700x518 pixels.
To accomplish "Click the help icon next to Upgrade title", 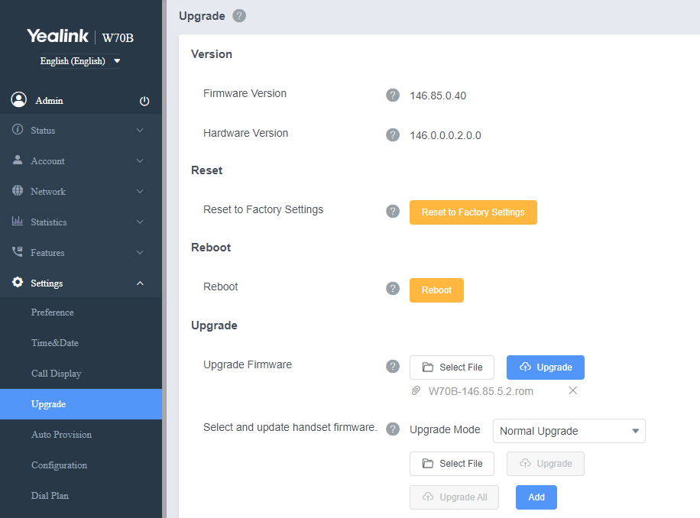I will point(239,16).
